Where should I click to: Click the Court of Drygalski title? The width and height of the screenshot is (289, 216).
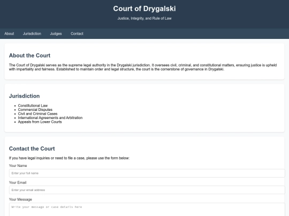[144, 9]
